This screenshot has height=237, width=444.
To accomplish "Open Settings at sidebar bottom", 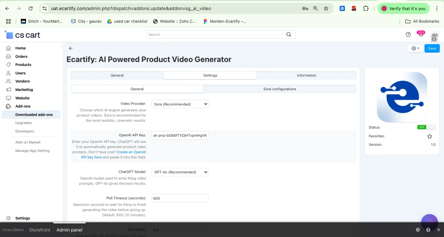I will pyautogui.click(x=22, y=218).
